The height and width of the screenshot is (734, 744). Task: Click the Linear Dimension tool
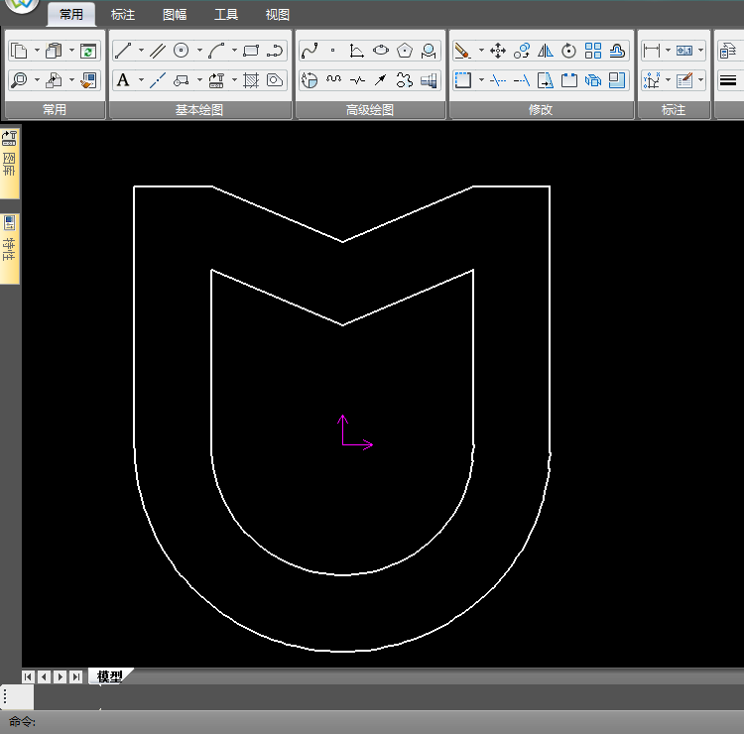coord(652,51)
